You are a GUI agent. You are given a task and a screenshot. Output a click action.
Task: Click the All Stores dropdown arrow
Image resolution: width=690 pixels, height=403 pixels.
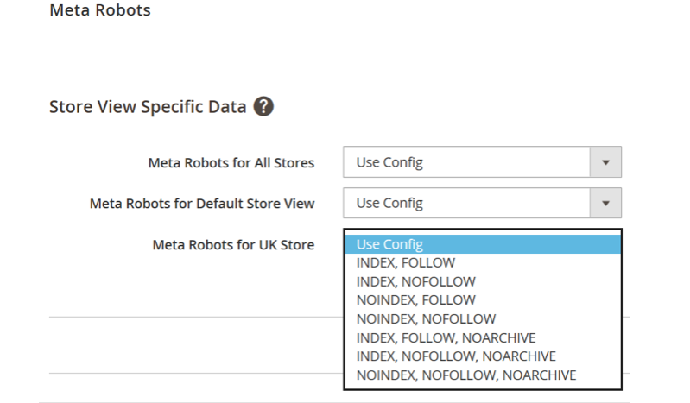pyautogui.click(x=605, y=162)
